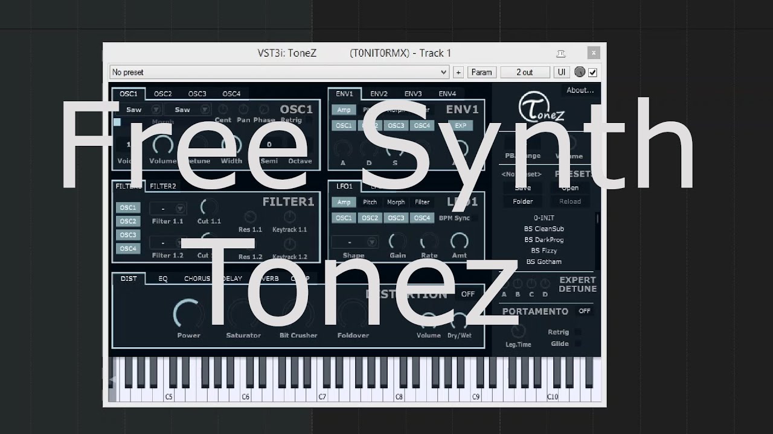This screenshot has height=434, width=773.
Task: Click the Res 1.1 knob
Action: click(x=249, y=217)
